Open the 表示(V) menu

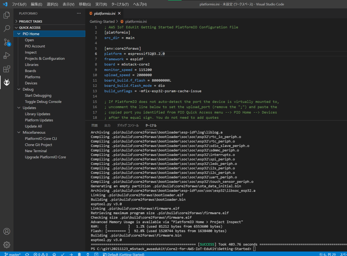pyautogui.click(x=69, y=4)
